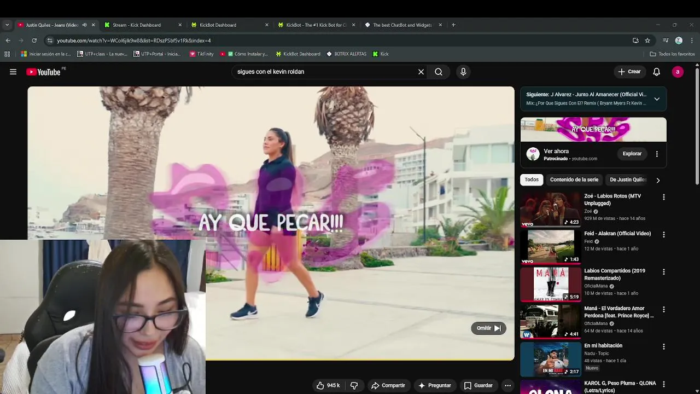
Task: Click the Preguntar button
Action: click(x=434, y=385)
